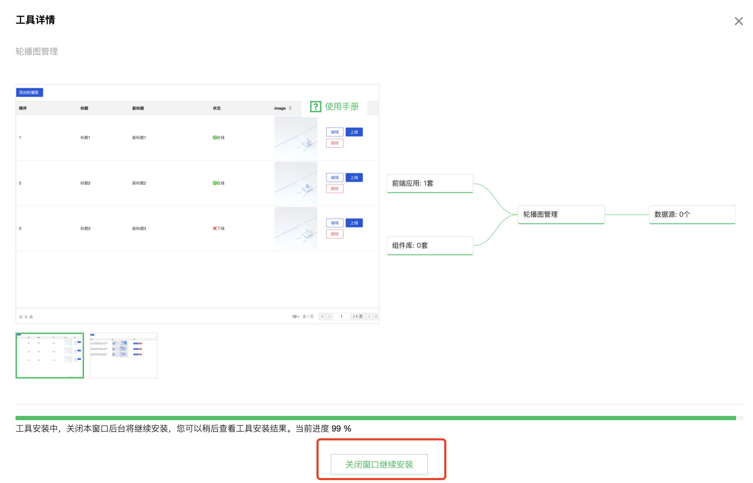The image size is (753, 483).
Task: Open the 10 条/页 page size dropdown
Action: click(296, 317)
